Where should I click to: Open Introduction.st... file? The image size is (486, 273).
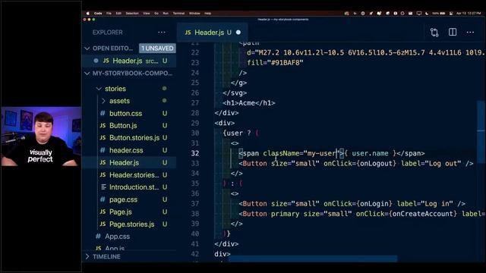[134, 187]
